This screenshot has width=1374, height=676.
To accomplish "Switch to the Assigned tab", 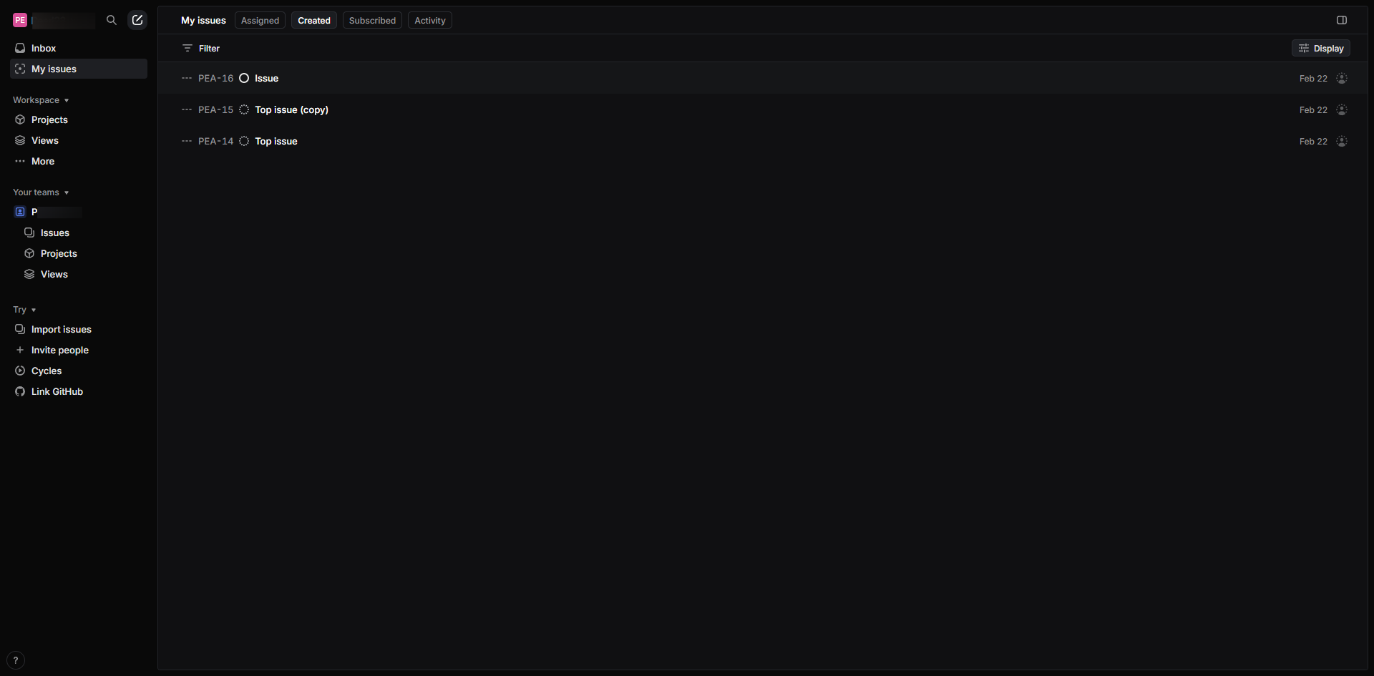I will (x=260, y=21).
